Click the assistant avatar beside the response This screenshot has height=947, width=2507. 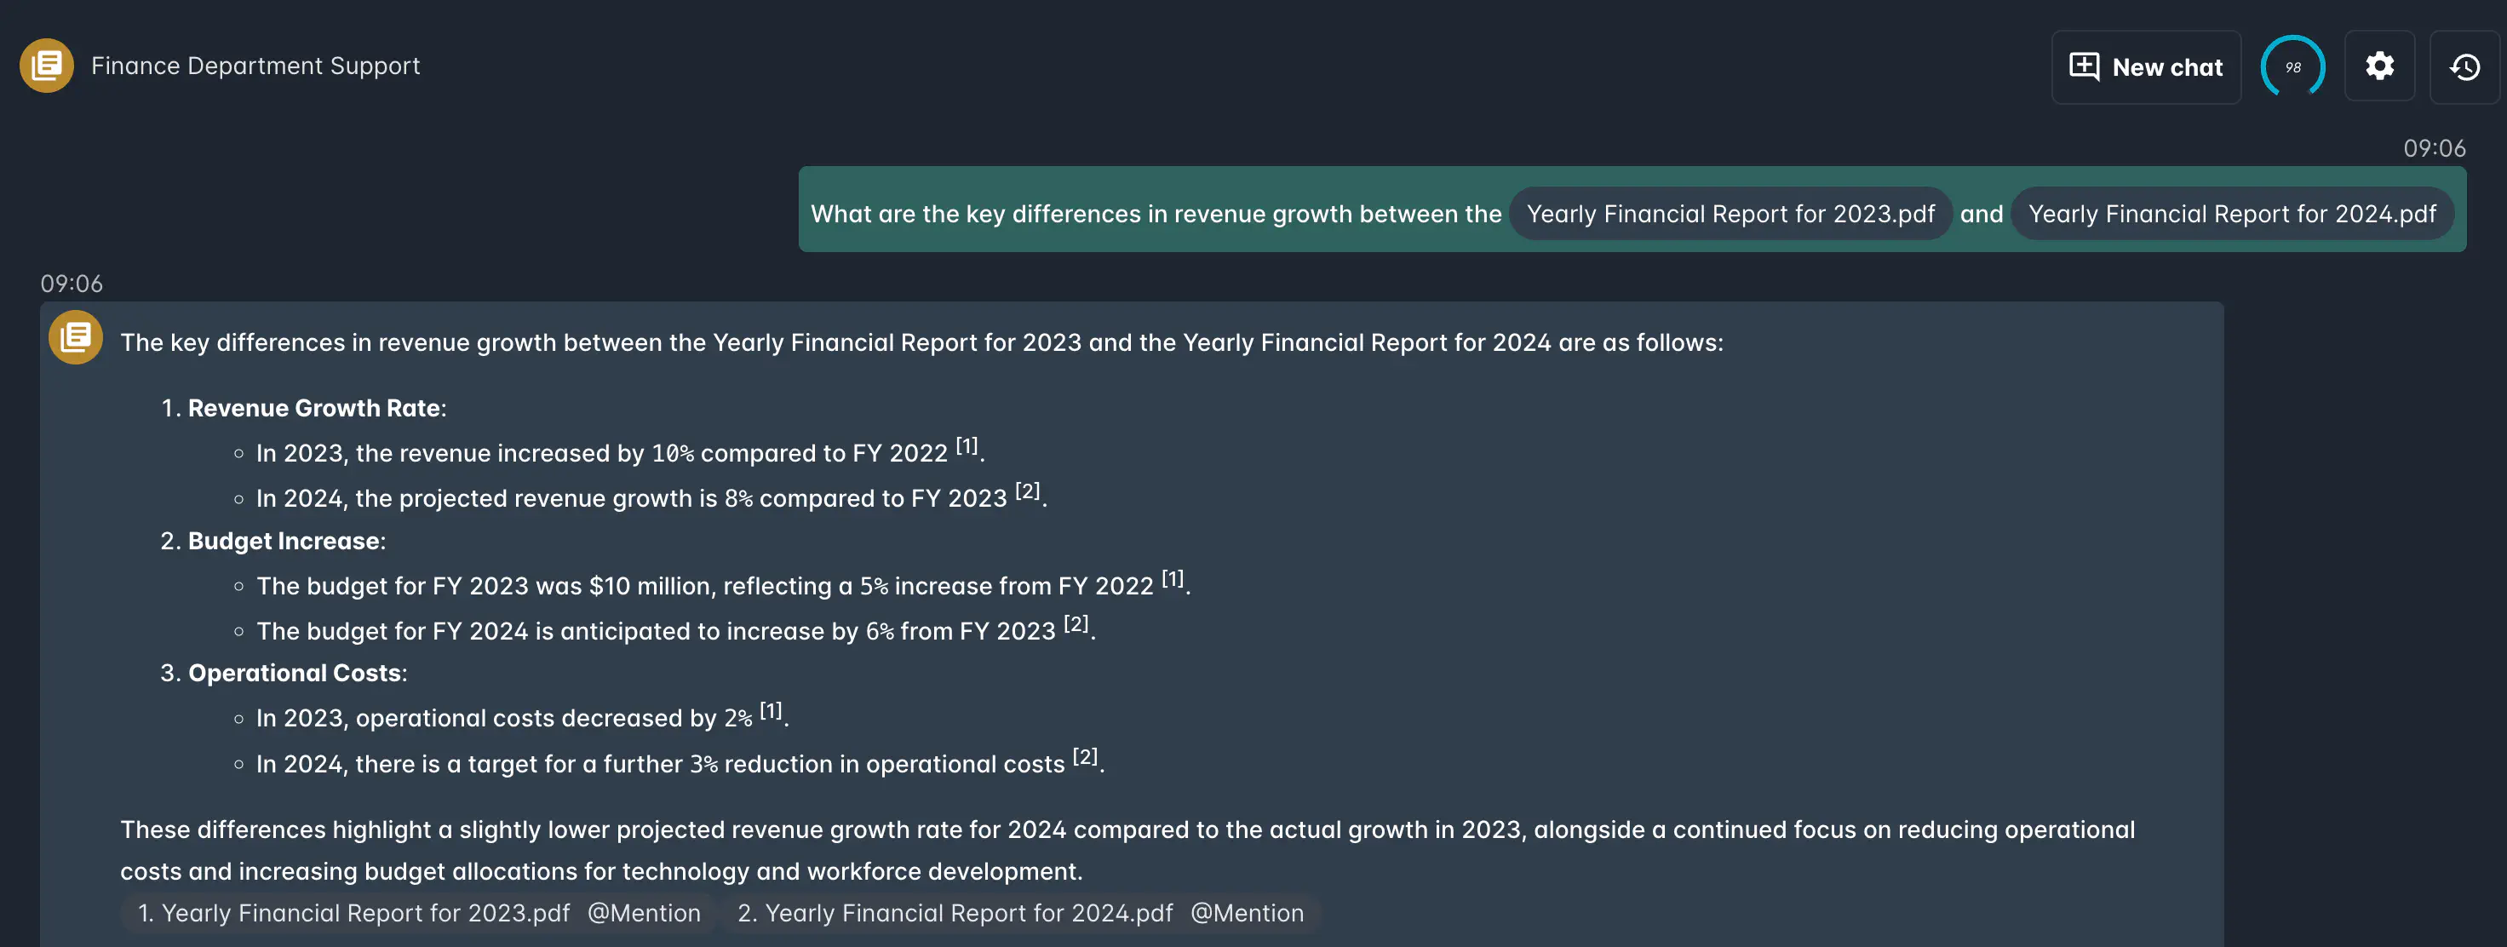point(76,338)
